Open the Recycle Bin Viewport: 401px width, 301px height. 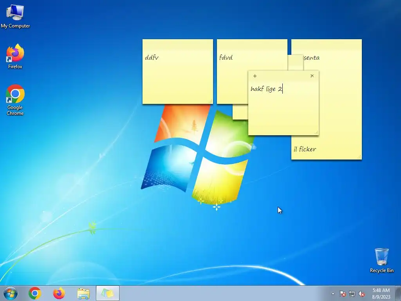(381, 260)
